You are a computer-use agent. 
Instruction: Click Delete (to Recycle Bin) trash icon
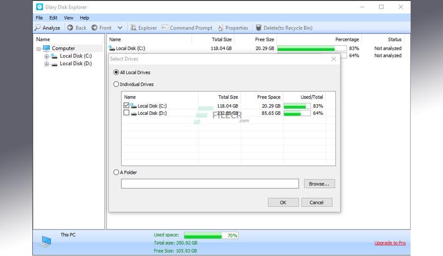[x=258, y=28]
